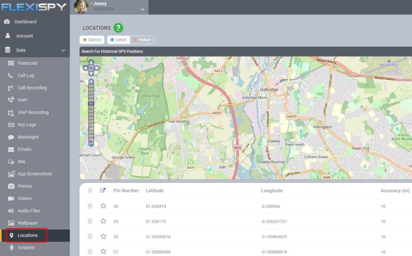
Task: Collapse the Data menu chevron
Action: [63, 50]
